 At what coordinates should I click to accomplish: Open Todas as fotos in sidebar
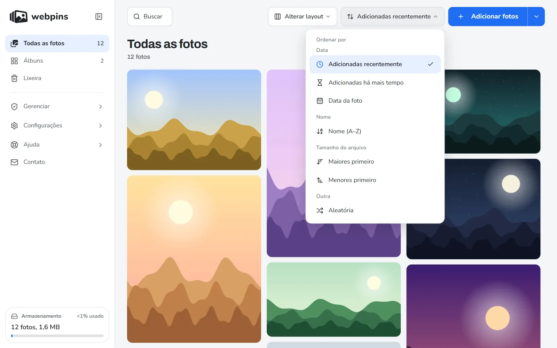[57, 43]
